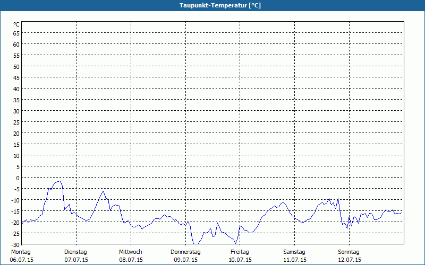This screenshot has width=425, height=265.
Task: Click the date 10.07.15 below the axis
Action: (240, 260)
